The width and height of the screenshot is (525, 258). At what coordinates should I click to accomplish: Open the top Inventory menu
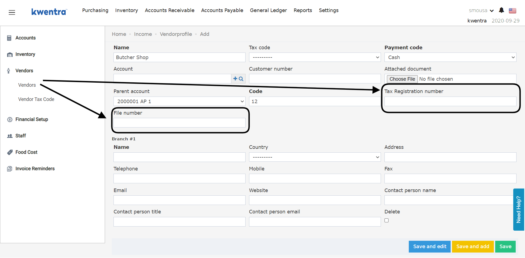click(x=126, y=10)
